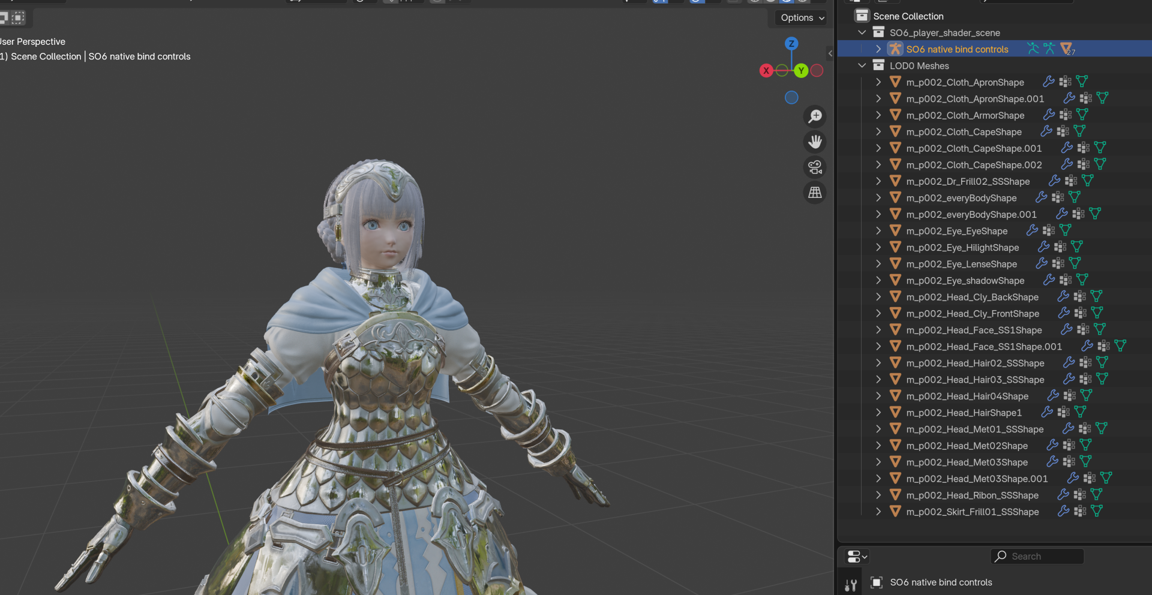
Task: Click the Properties Search field
Action: coord(1037,557)
